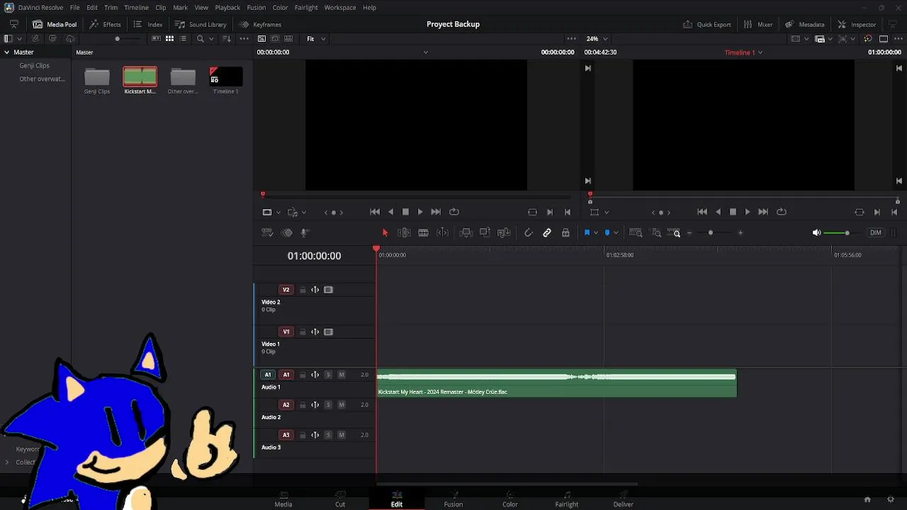This screenshot has height=510, width=907.
Task: Click the Detail Zoom icon
Action: click(656, 232)
